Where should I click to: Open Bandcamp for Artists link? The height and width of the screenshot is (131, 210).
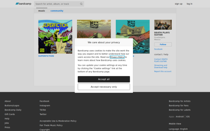click(180, 101)
